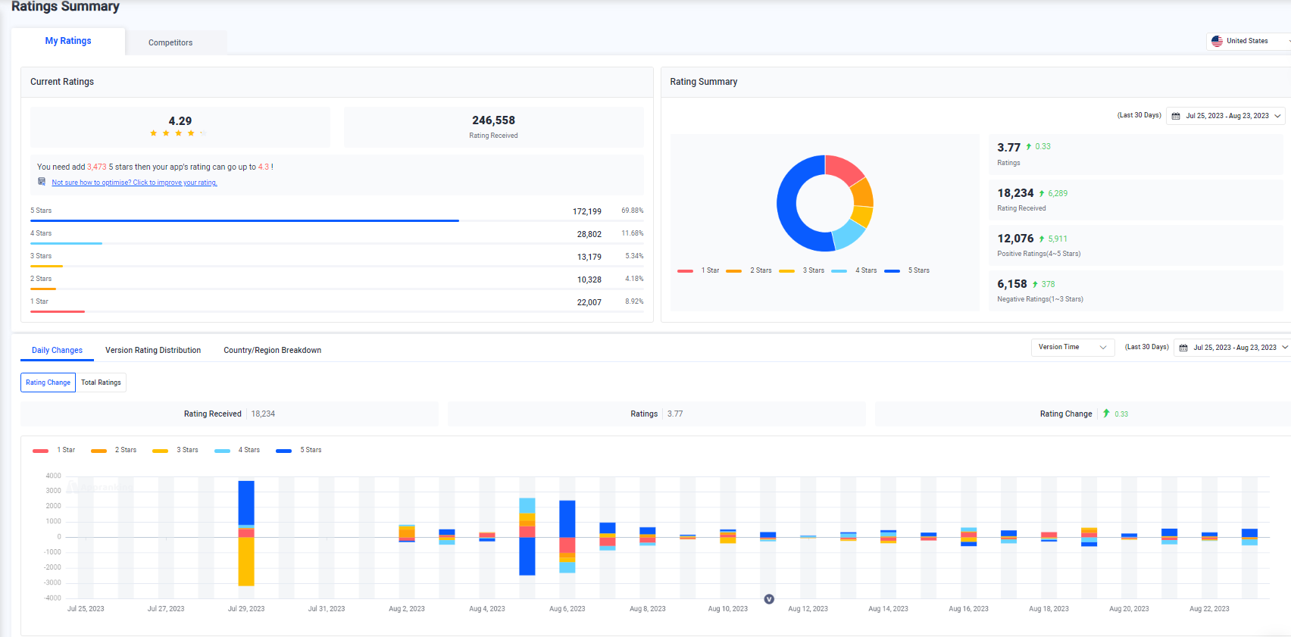Click the 28,802 four star count

pyautogui.click(x=589, y=234)
